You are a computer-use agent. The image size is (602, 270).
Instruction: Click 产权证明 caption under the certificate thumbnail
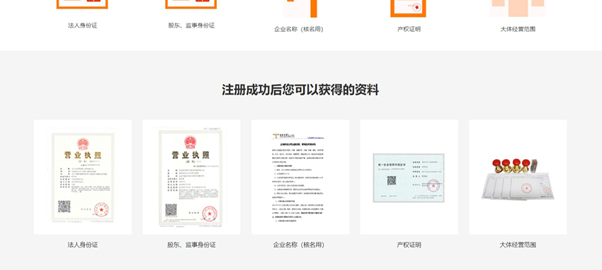coord(409,245)
